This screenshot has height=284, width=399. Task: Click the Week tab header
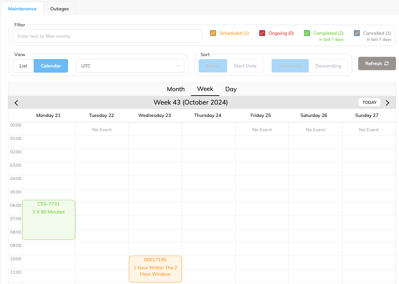tap(205, 89)
